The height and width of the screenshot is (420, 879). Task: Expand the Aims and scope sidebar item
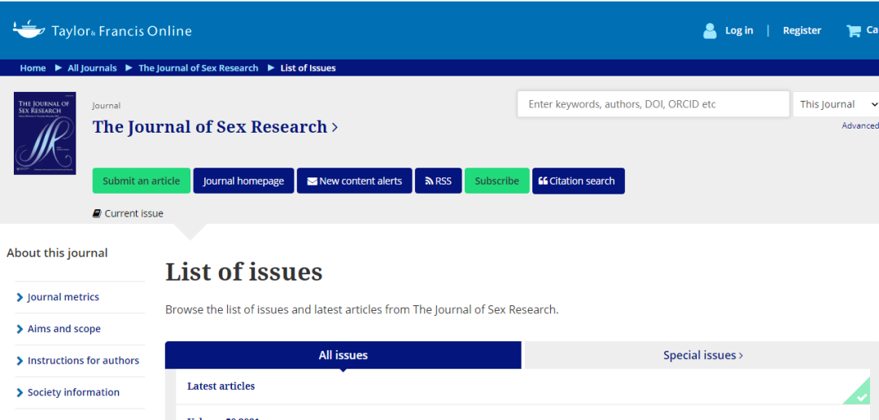(63, 329)
